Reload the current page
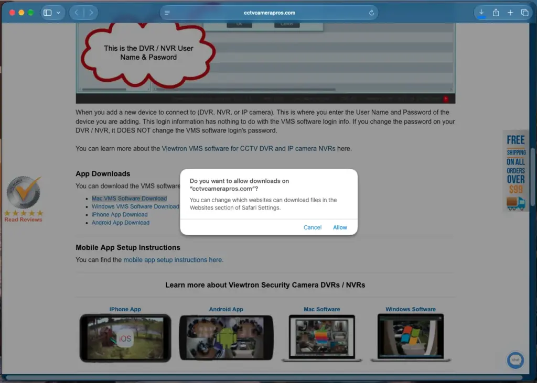 [x=372, y=13]
